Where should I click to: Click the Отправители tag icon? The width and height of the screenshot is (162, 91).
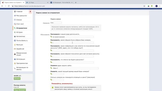tap(15, 28)
